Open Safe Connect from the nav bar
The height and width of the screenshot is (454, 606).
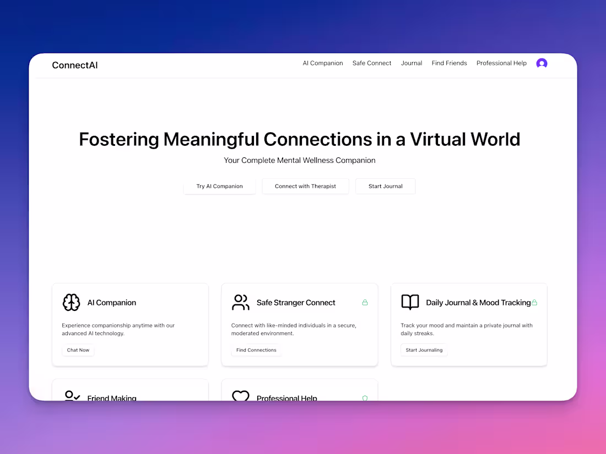tap(371, 63)
